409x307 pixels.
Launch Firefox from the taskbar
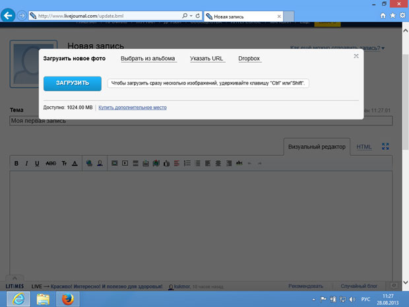pos(67,298)
